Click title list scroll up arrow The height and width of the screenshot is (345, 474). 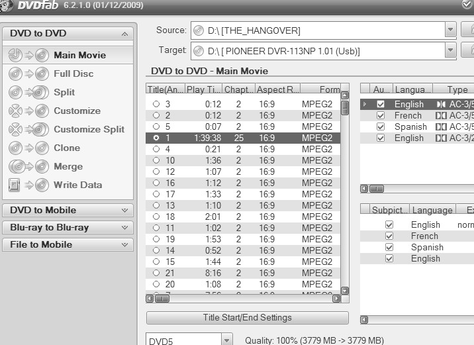[345, 95]
